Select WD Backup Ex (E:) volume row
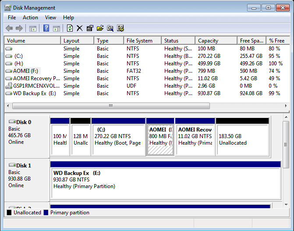This screenshot has height=231, width=294. point(35,93)
